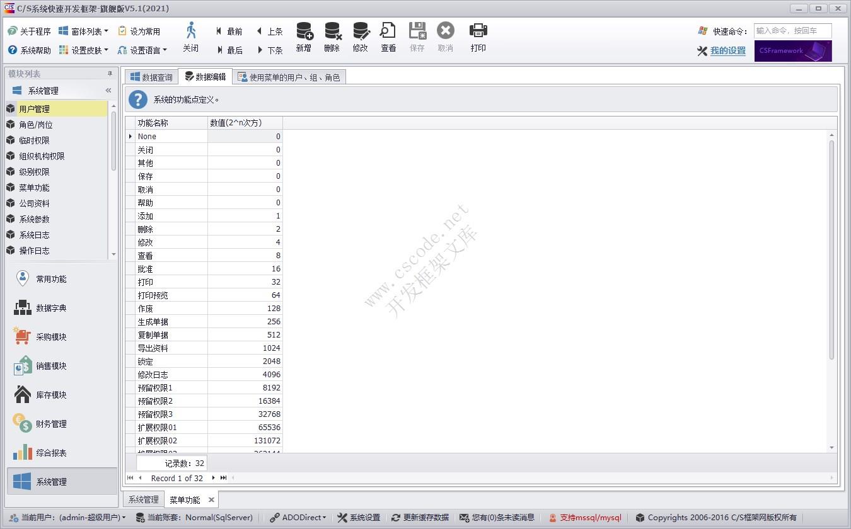The width and height of the screenshot is (851, 529).
Task: Click the 我的设置 link
Action: (x=727, y=51)
